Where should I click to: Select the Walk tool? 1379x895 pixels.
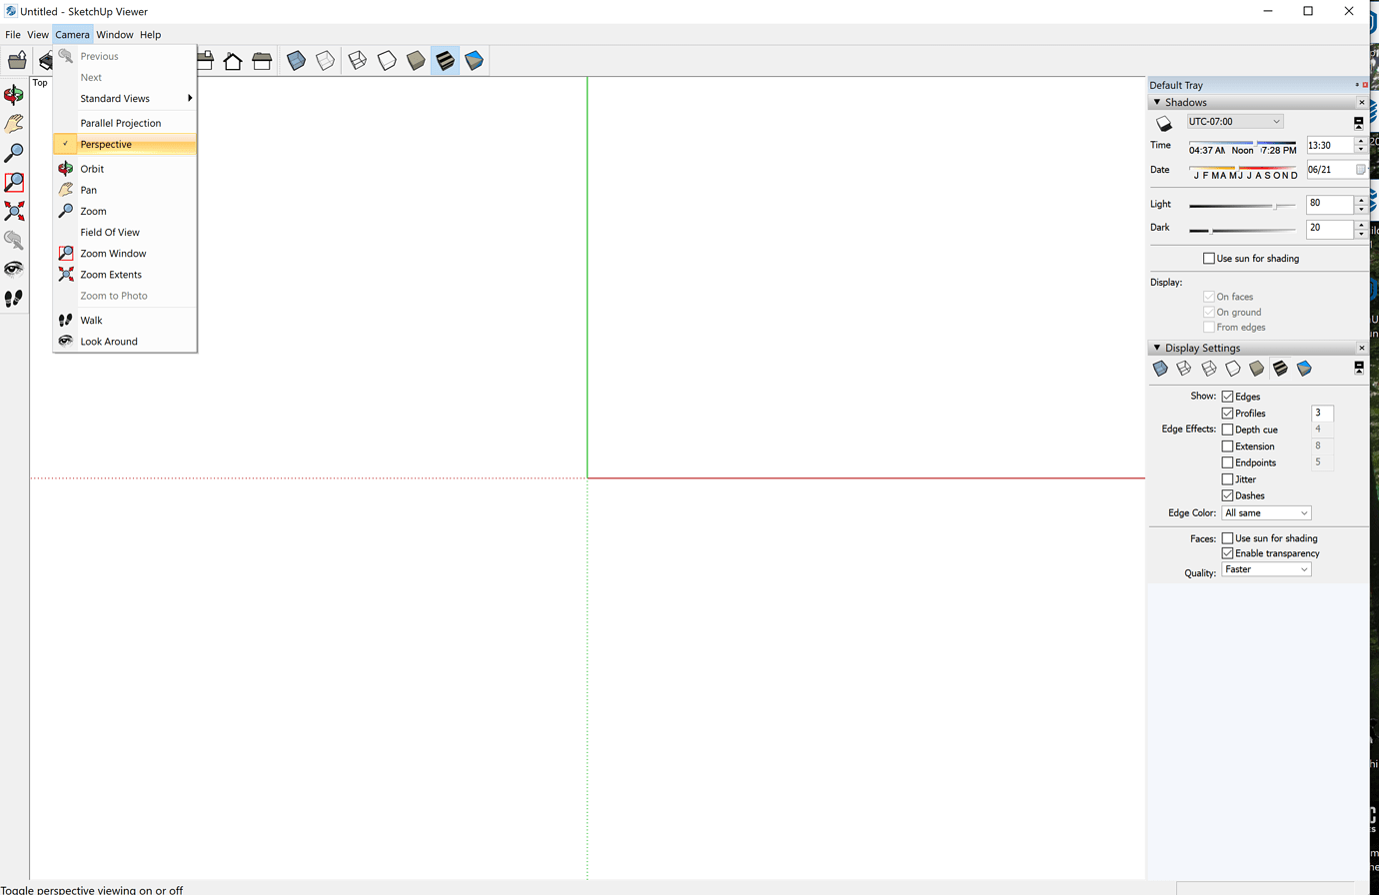click(x=13, y=297)
